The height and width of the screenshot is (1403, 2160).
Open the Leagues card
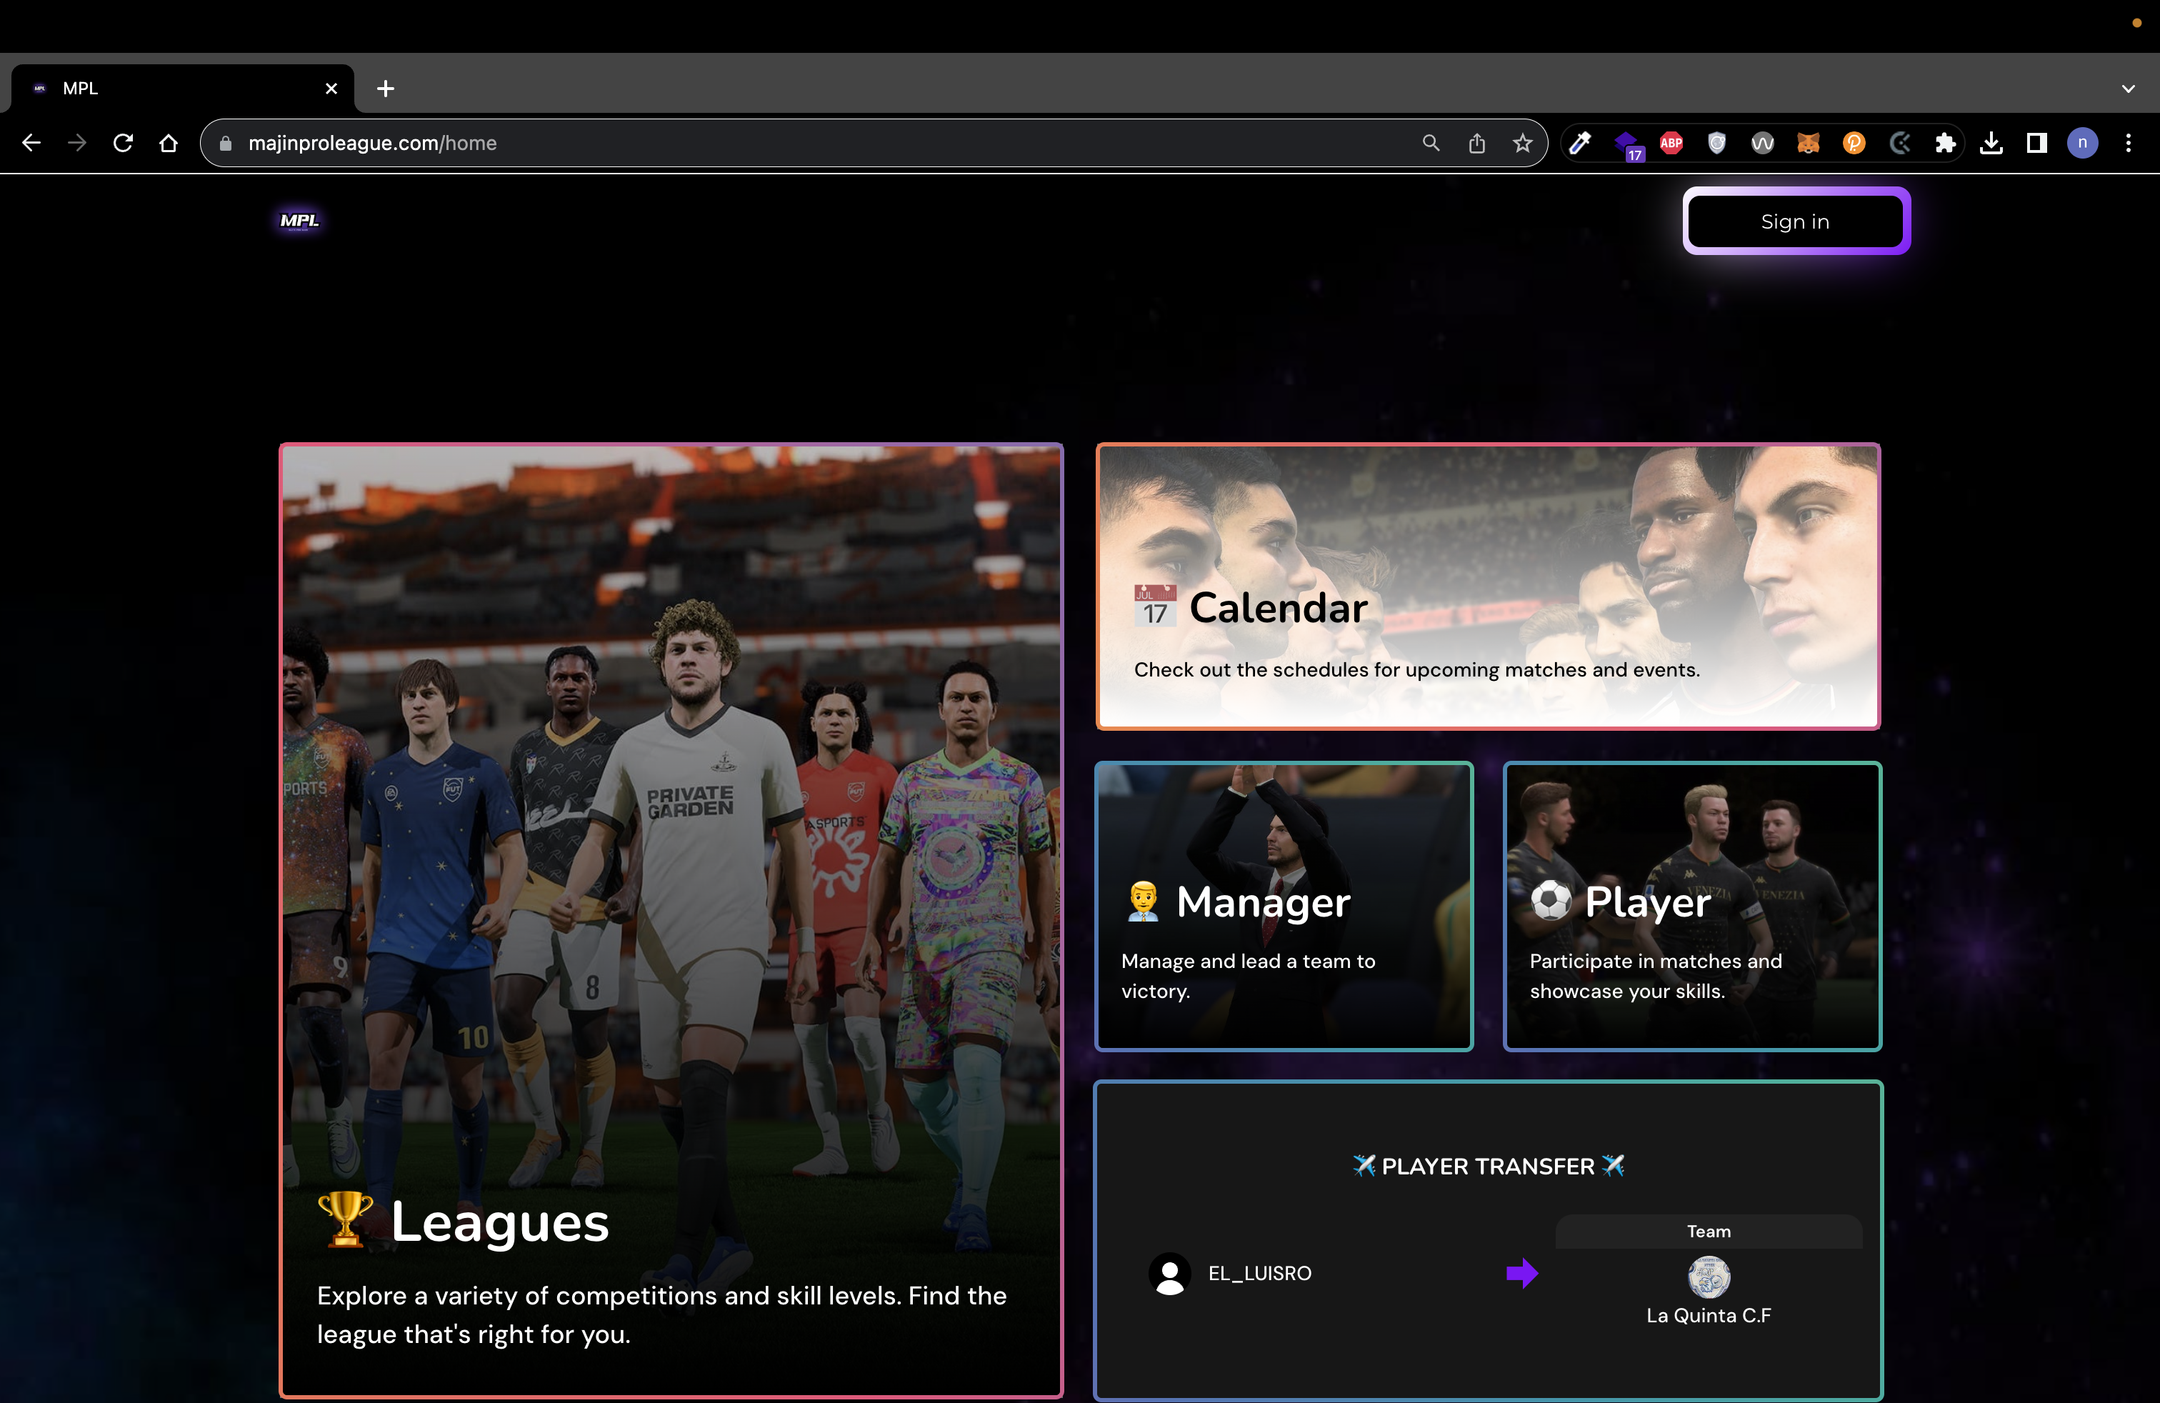tap(671, 920)
